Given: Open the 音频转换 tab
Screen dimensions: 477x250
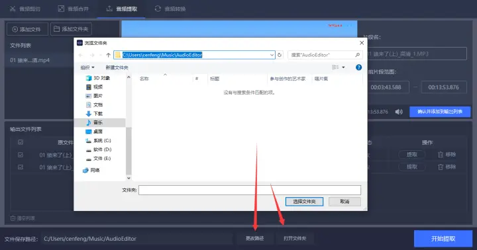Looking at the screenshot, I should pos(170,9).
